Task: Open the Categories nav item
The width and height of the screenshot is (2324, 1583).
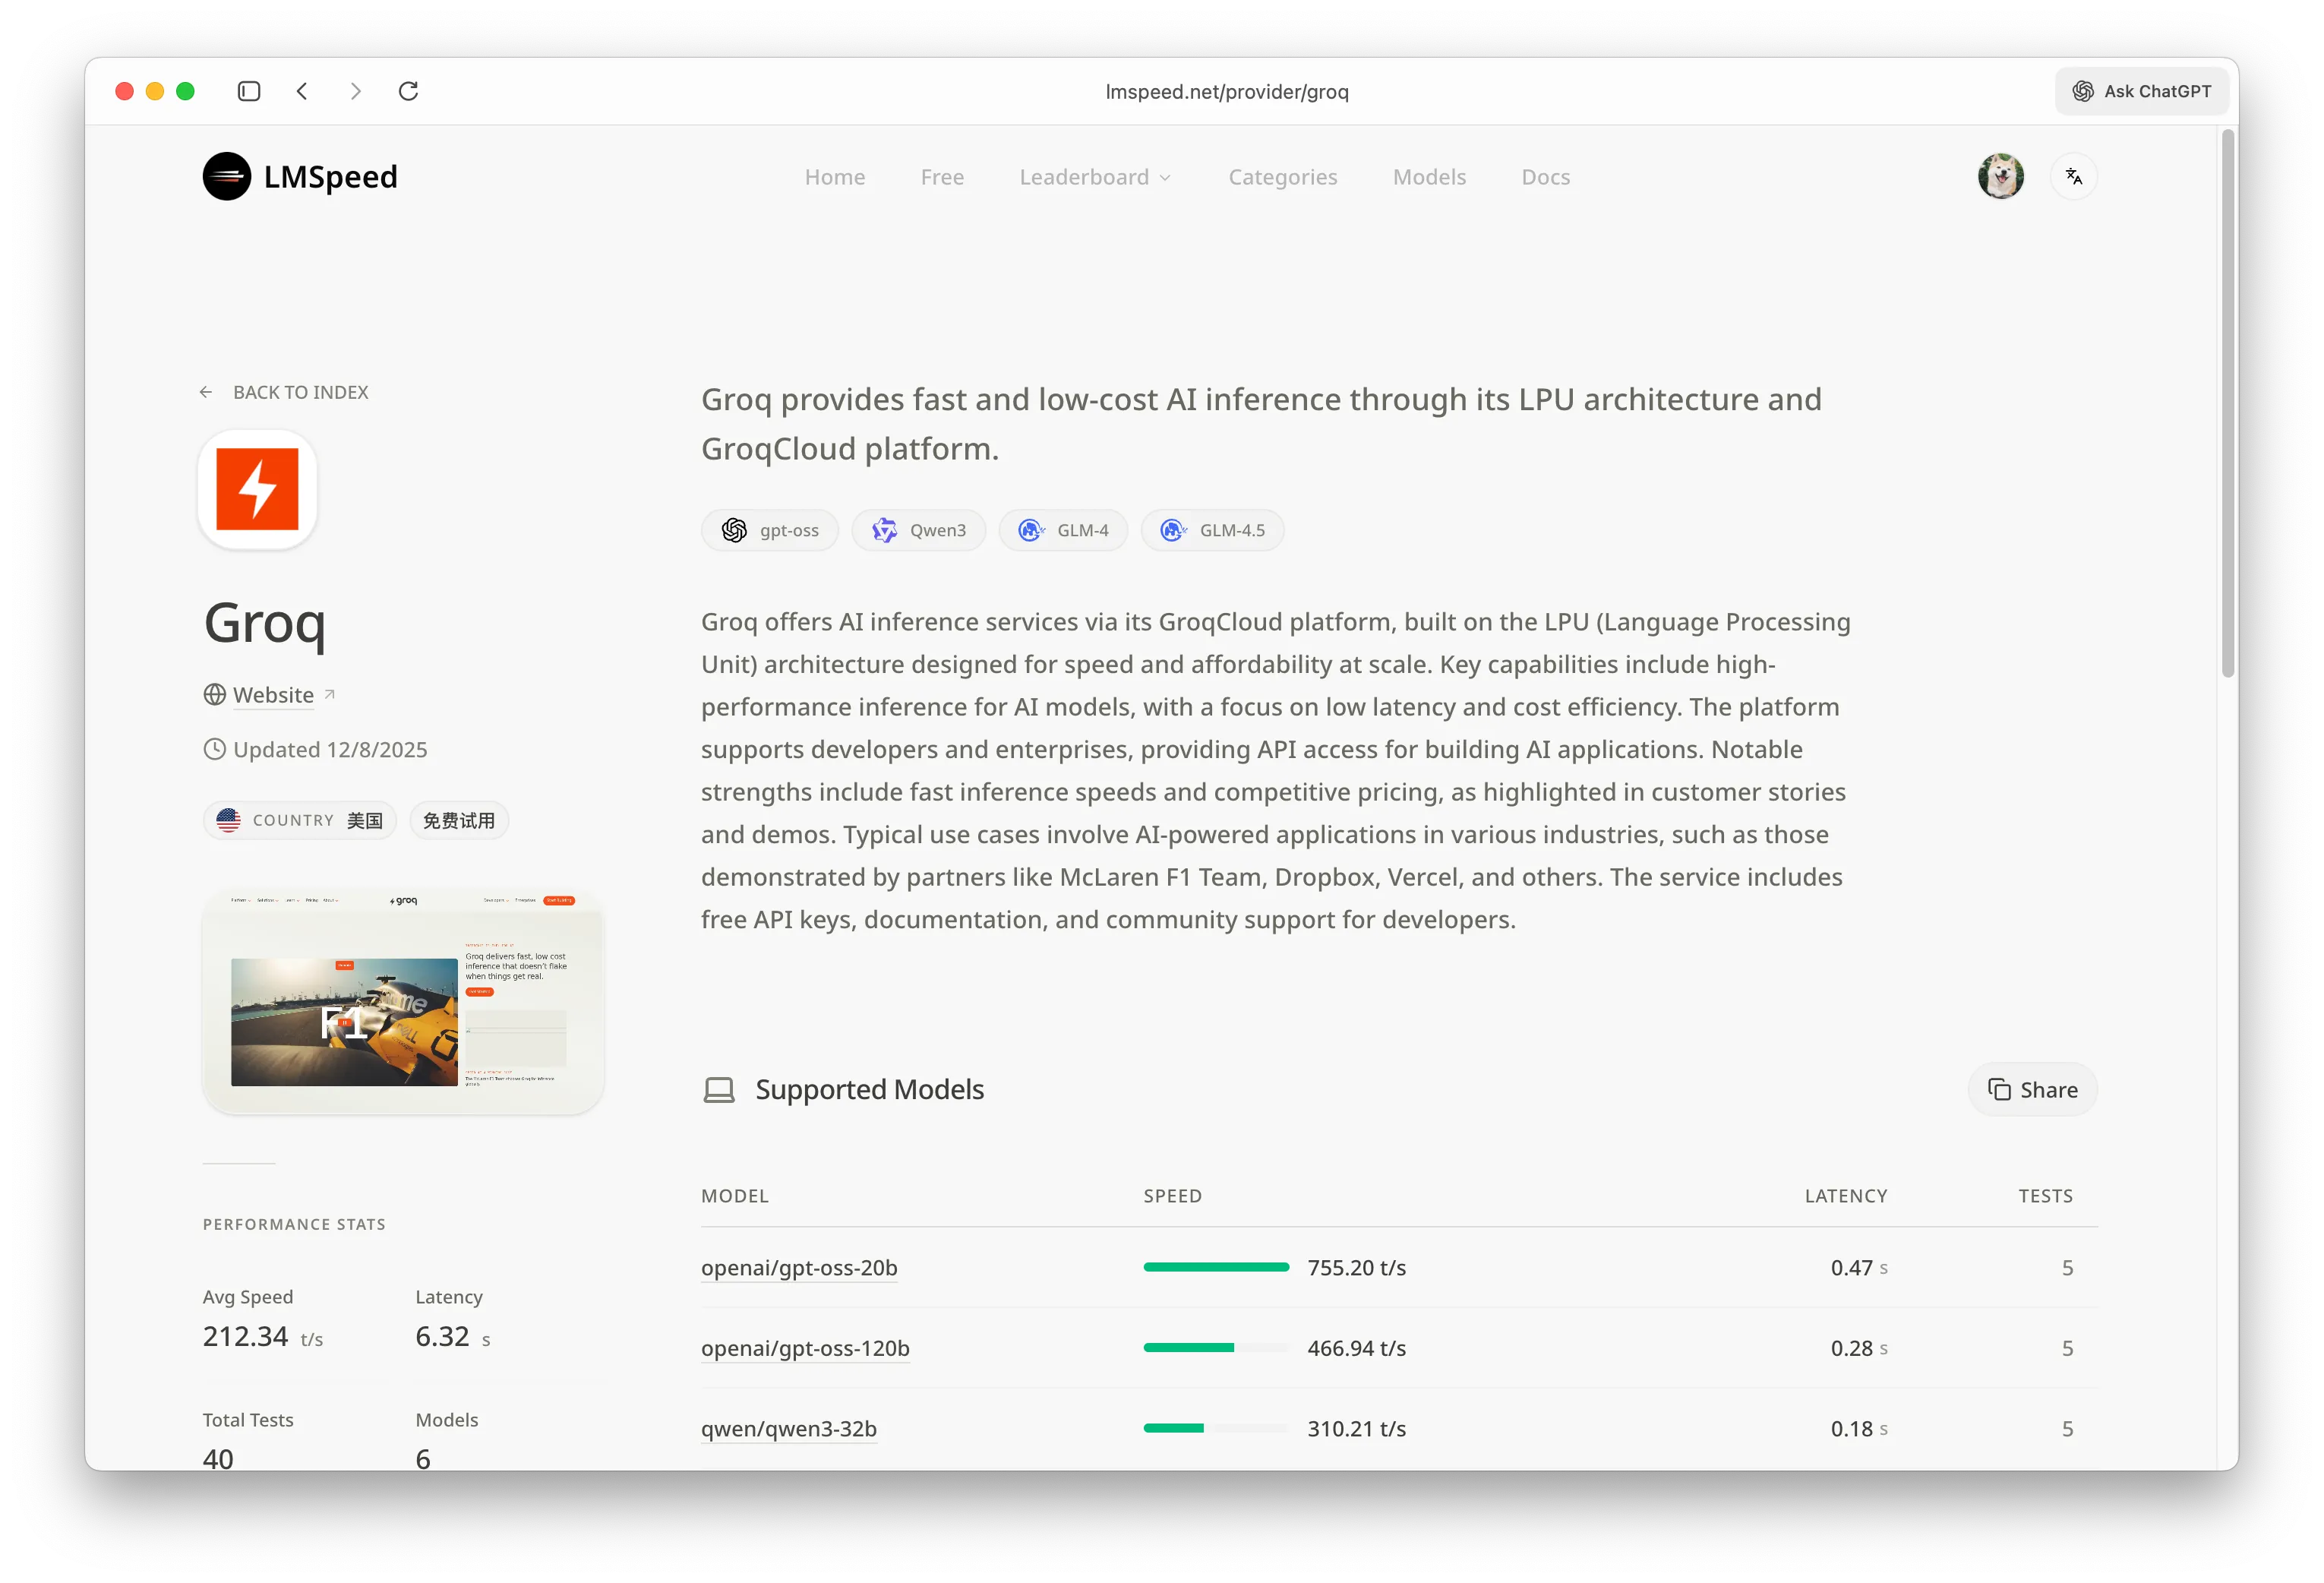Action: click(x=1282, y=177)
